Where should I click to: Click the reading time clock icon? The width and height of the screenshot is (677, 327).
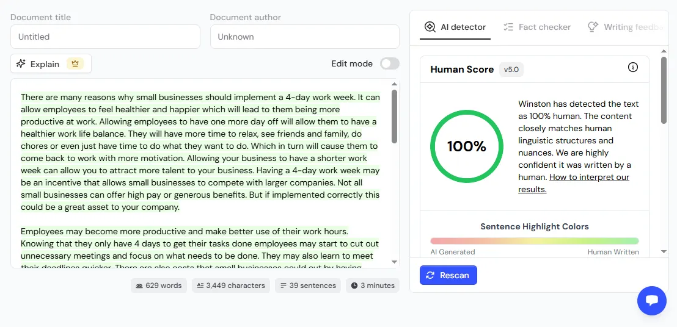(x=354, y=286)
